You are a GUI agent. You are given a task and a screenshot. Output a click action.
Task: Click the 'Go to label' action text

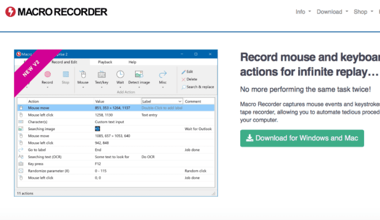[37, 150]
